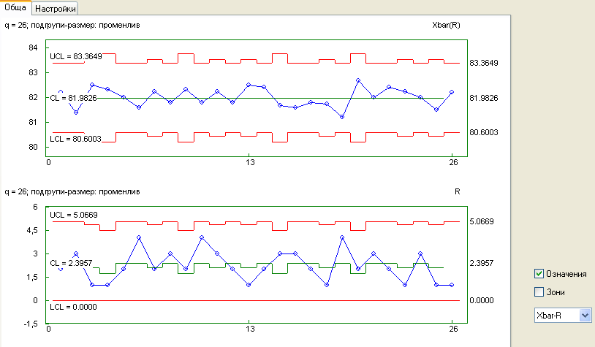The width and height of the screenshot is (595, 347).
Task: Uncheck the Означения checkbox
Action: pyautogui.click(x=539, y=274)
